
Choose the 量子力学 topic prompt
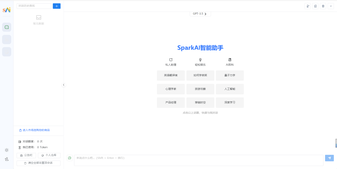coord(230,75)
